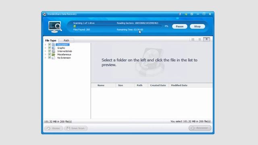258x145 pixels.
Task: Click the Save Scan button
Action: point(76,128)
